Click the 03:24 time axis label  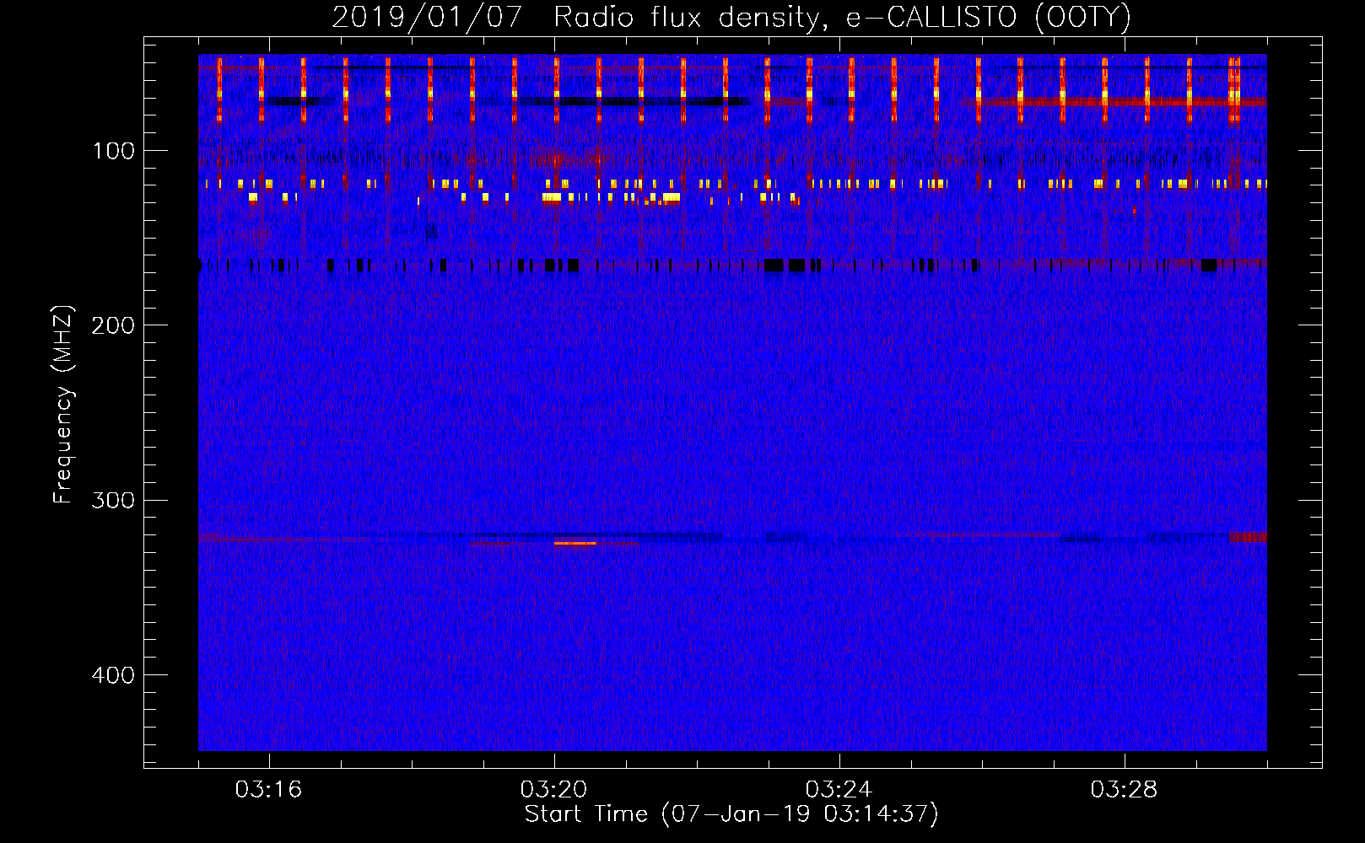click(839, 790)
